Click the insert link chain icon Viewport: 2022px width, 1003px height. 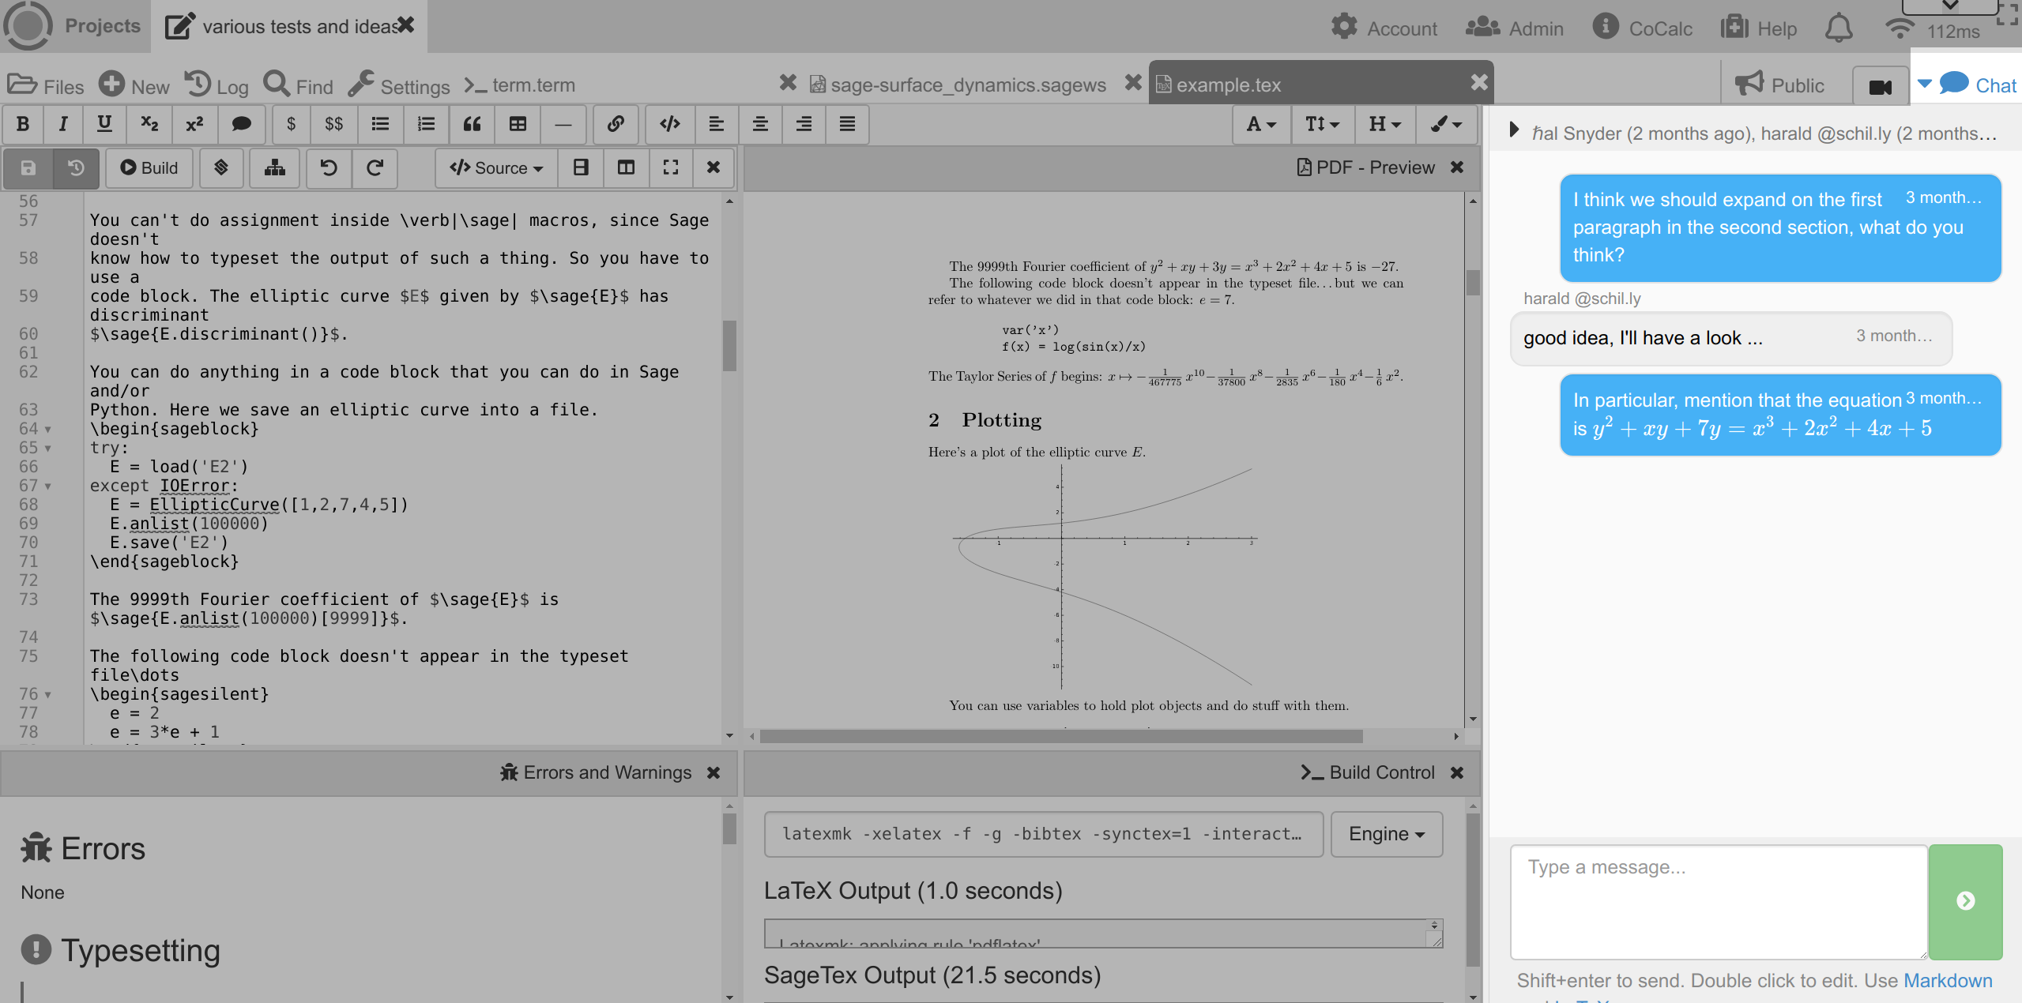[616, 124]
